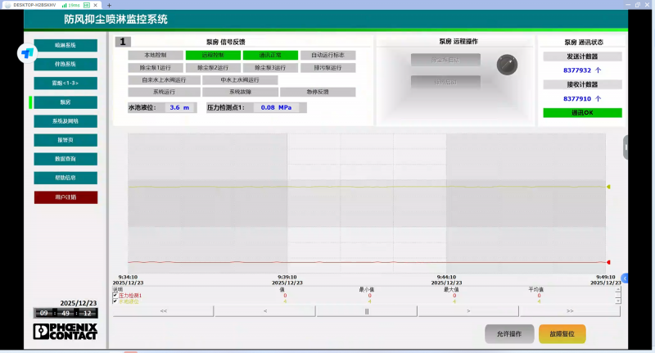This screenshot has width=655, height=353.
Task: Open the 喷淋系统 page
Action: point(65,45)
